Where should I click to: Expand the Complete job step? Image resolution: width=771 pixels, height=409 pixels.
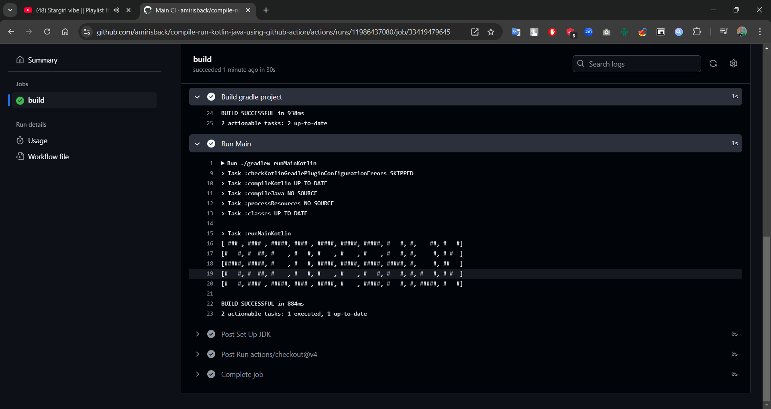point(197,374)
